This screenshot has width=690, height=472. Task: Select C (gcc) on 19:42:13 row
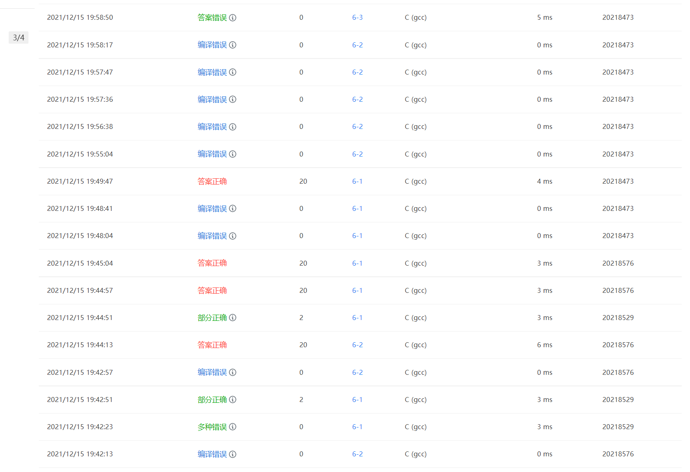coord(416,454)
